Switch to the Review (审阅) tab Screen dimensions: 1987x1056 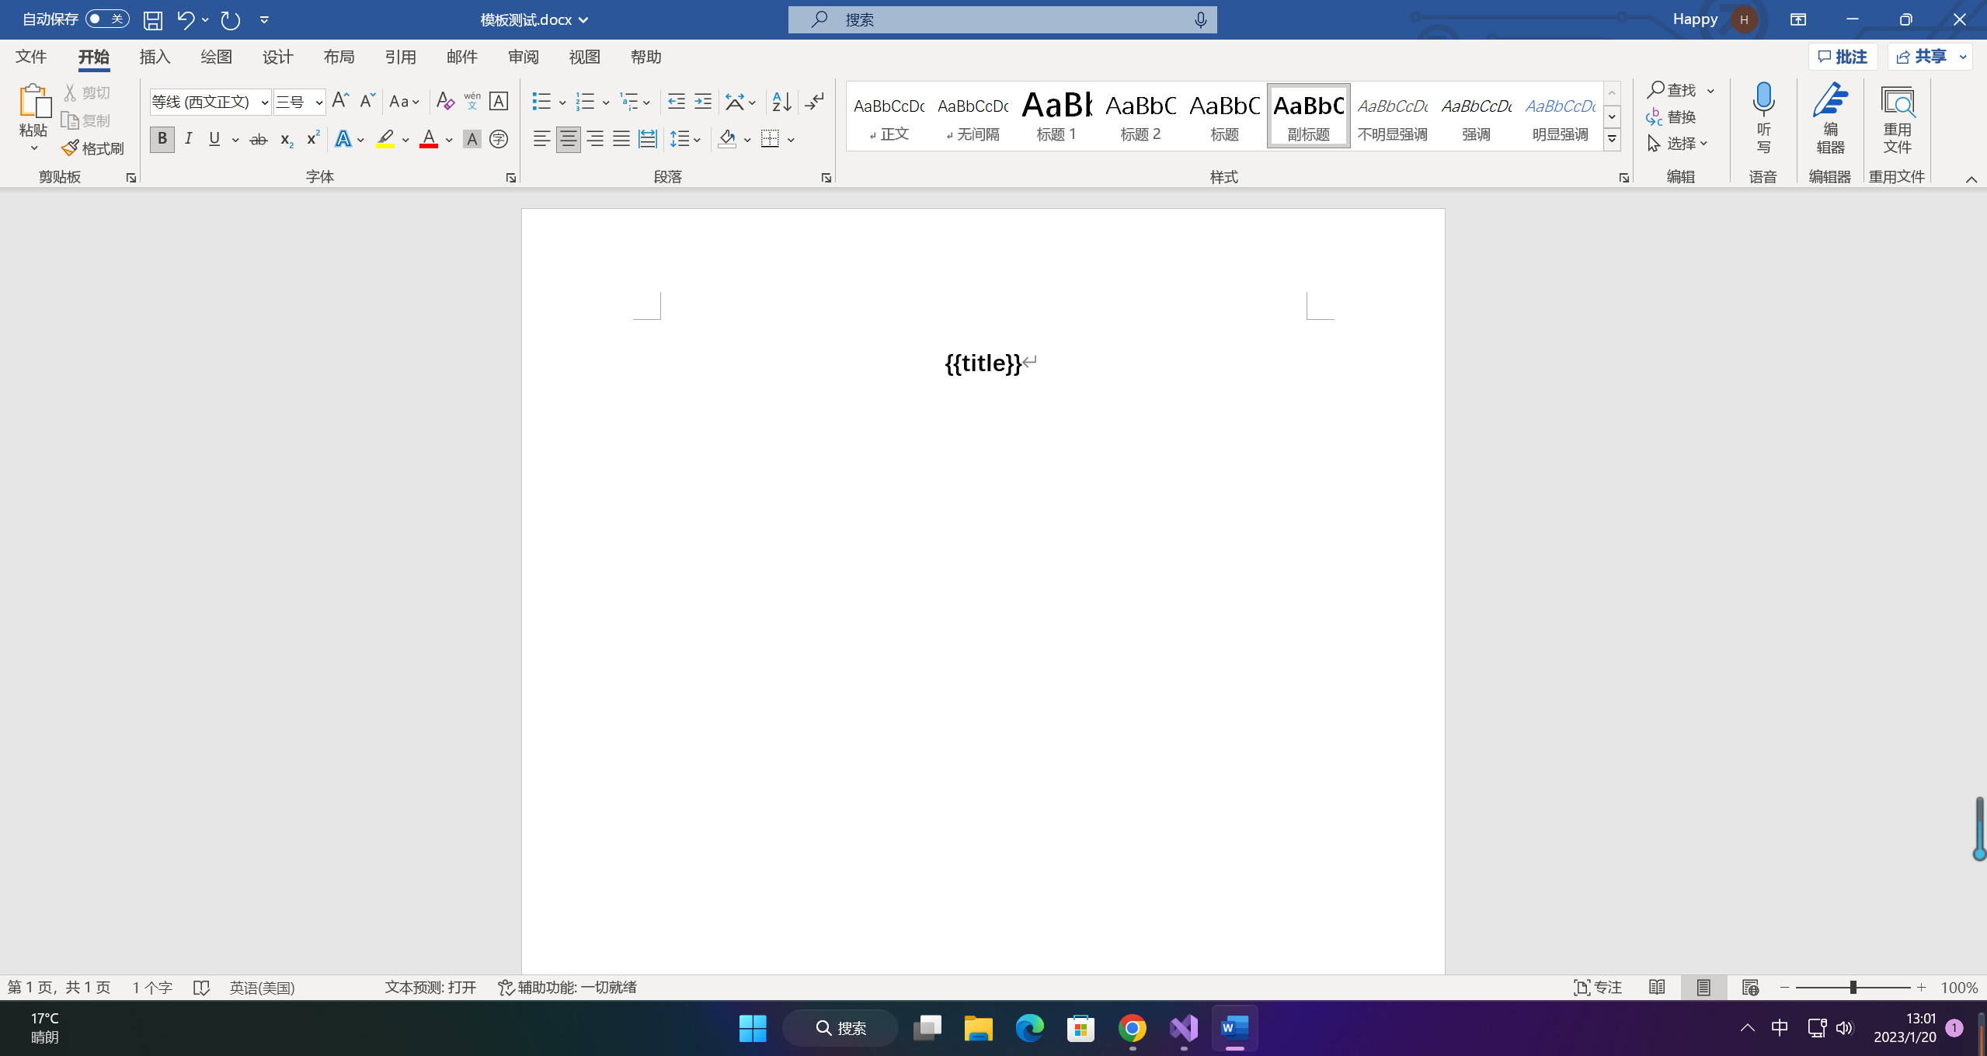pos(524,57)
